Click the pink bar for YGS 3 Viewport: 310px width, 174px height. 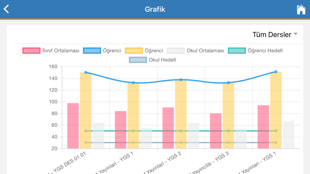click(216, 131)
